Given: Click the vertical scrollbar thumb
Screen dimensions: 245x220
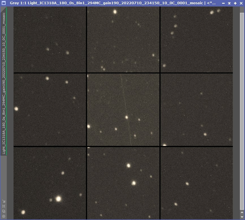Looking at the screenshot, I should [x=242, y=111].
